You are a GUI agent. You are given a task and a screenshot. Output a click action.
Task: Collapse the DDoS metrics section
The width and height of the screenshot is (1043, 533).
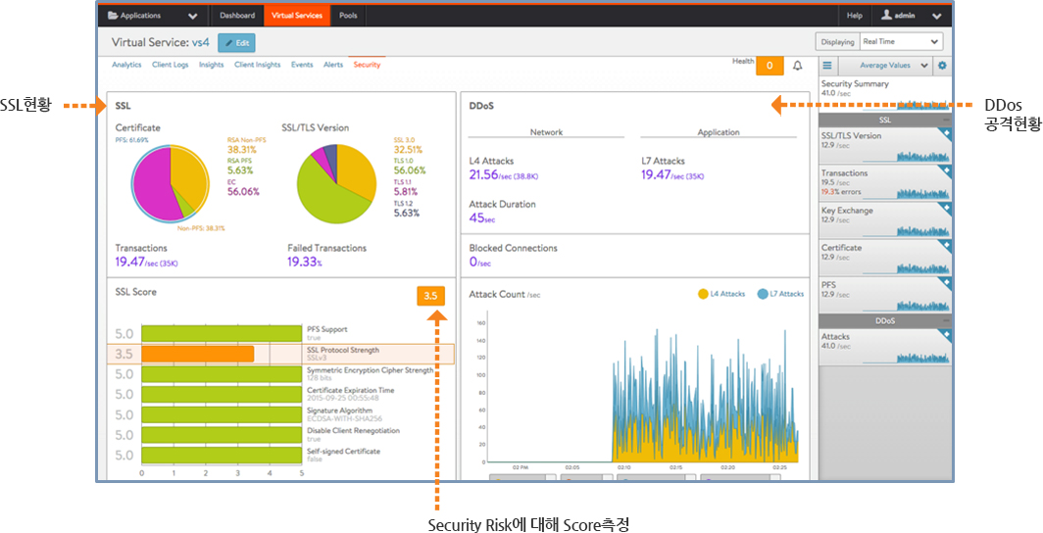[947, 320]
